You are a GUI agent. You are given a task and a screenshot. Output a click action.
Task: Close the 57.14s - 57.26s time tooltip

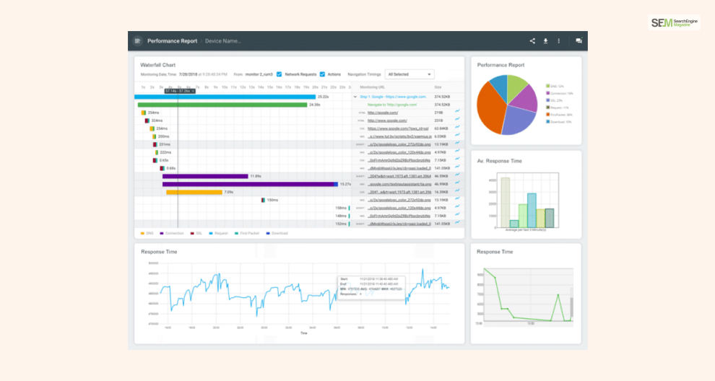coord(193,91)
